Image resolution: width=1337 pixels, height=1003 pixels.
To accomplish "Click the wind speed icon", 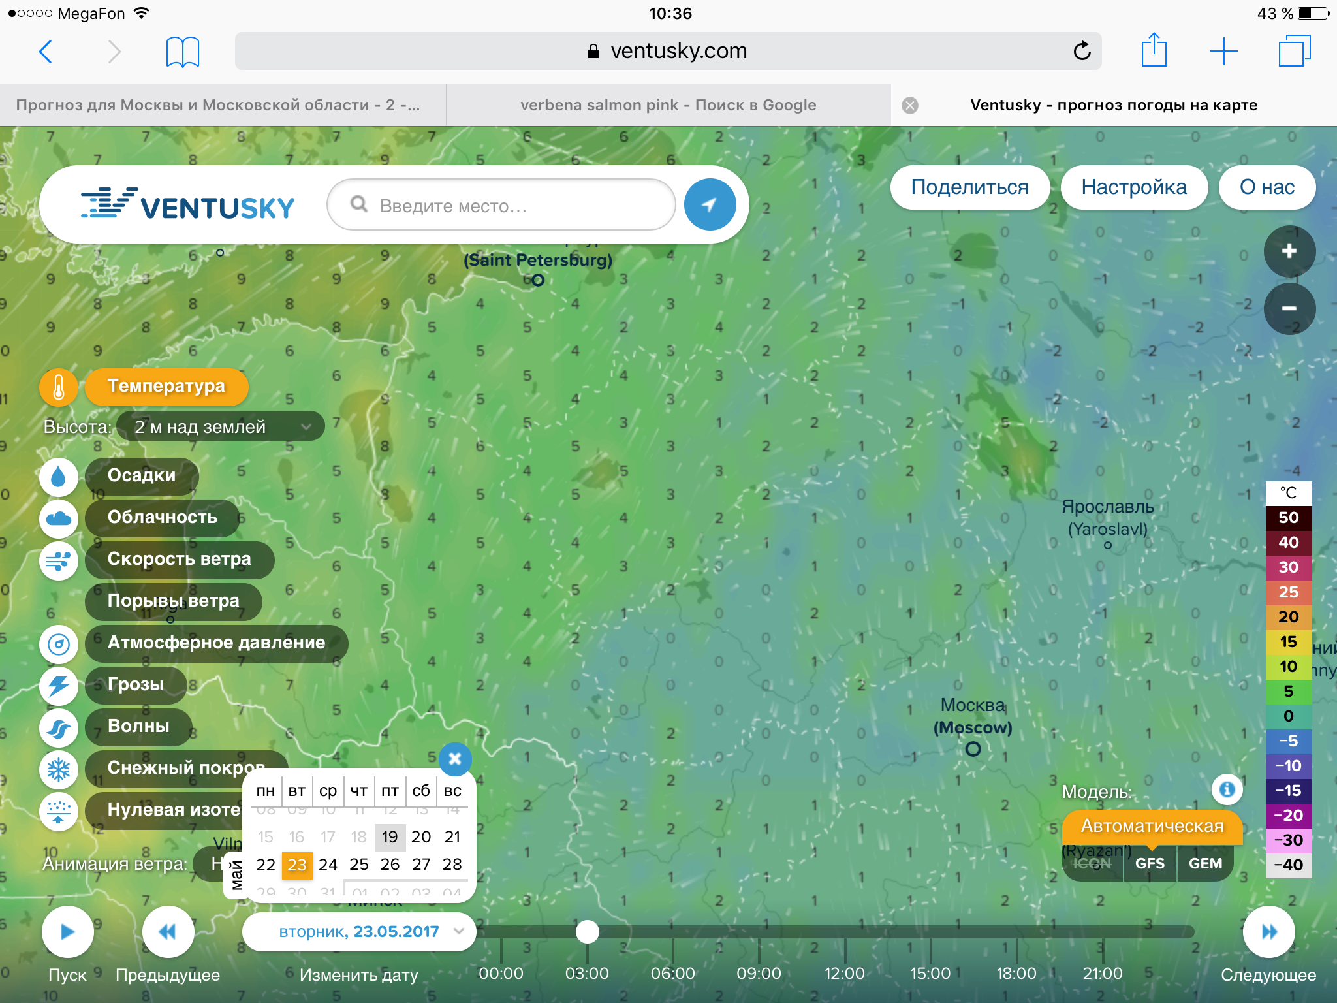I will 58,560.
